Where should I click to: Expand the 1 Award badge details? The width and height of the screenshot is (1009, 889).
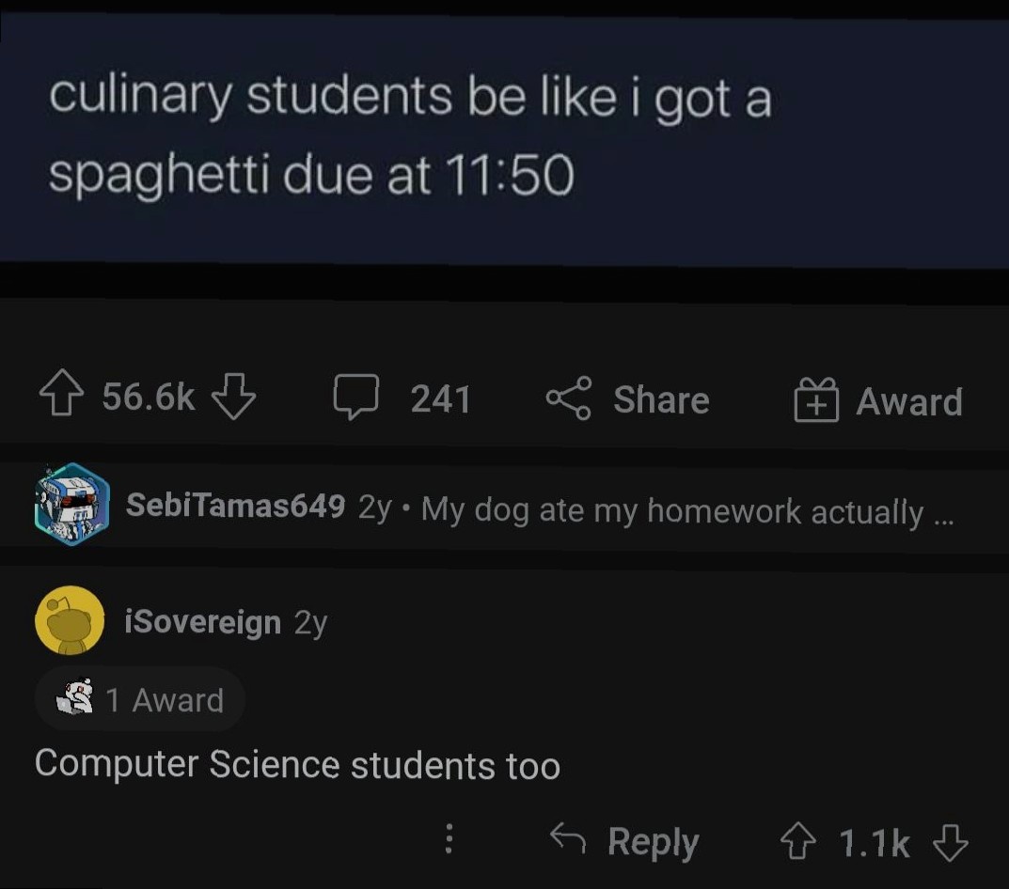(139, 699)
